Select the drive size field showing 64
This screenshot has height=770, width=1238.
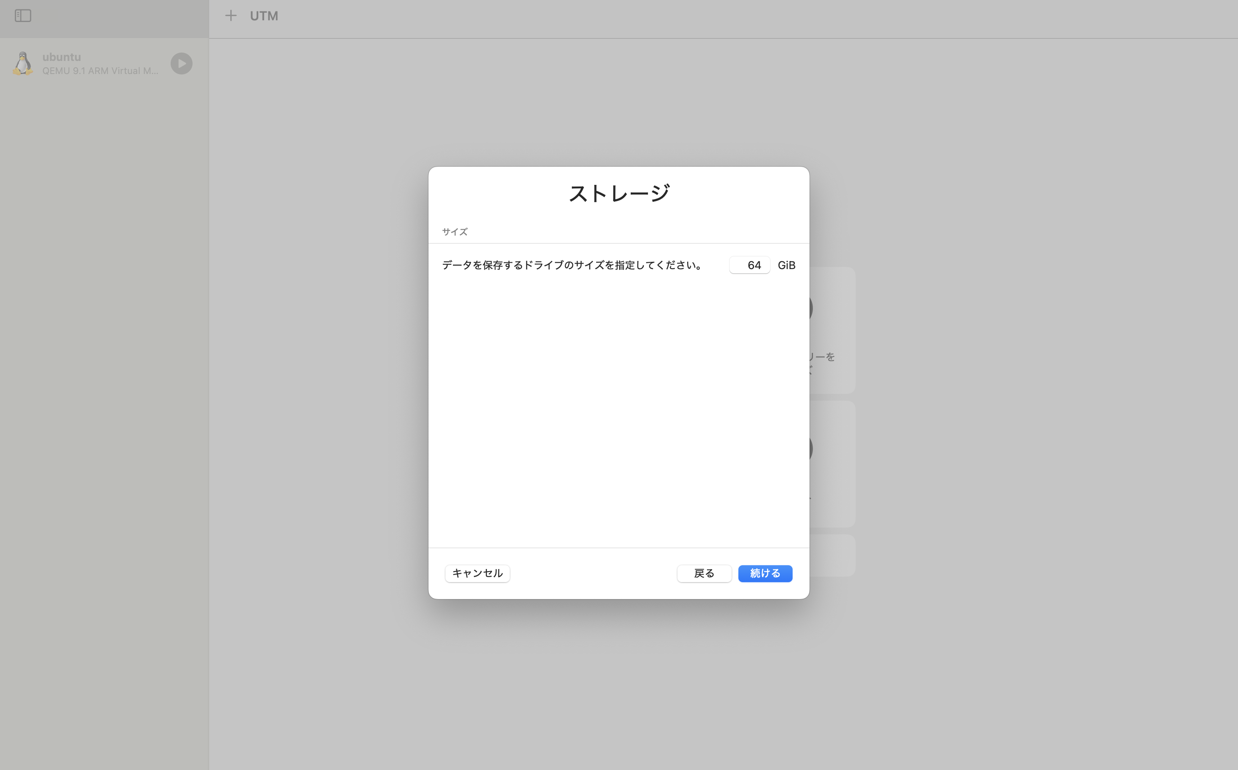point(749,265)
